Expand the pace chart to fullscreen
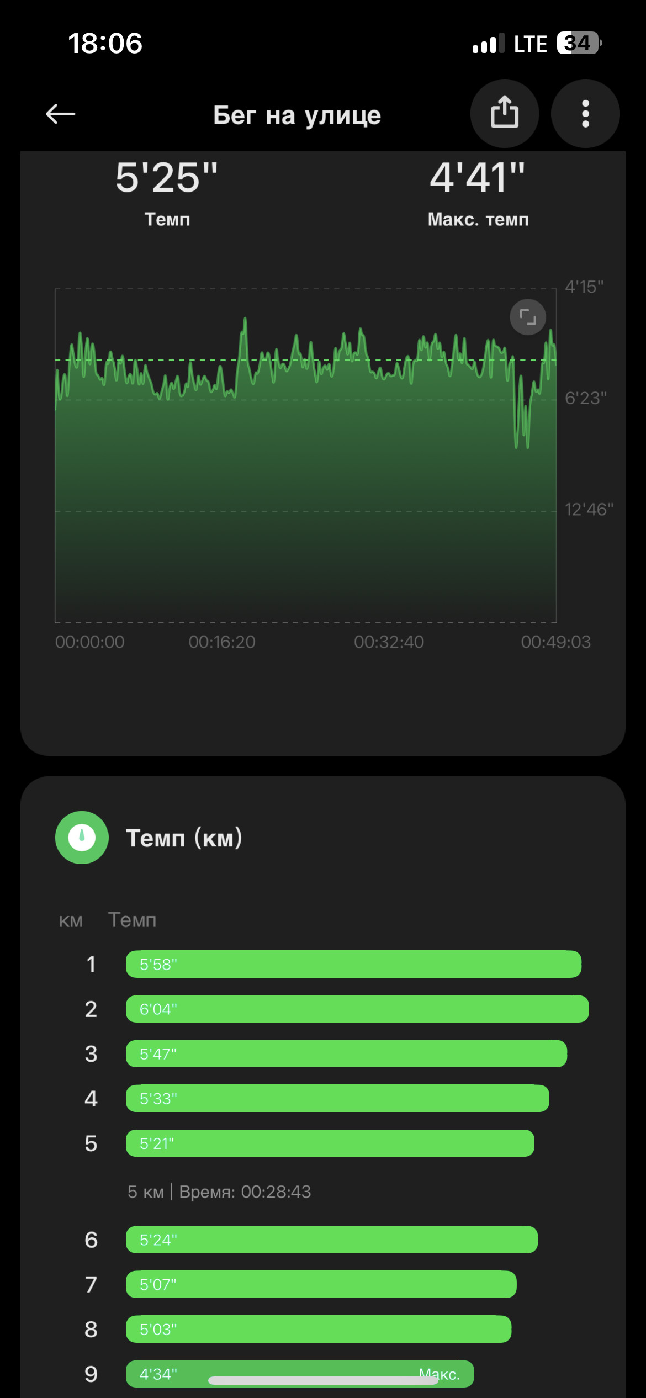The width and height of the screenshot is (646, 1398). [528, 317]
